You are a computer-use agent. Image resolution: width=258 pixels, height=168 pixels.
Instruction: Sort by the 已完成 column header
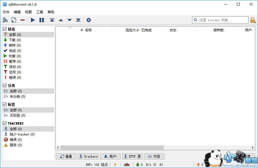pos(154,30)
